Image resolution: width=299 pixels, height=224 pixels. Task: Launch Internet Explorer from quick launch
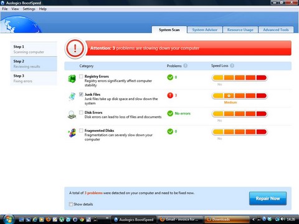click(35, 220)
